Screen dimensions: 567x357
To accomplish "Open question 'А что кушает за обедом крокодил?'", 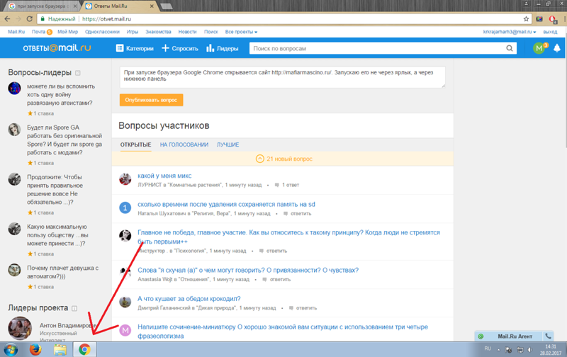I will pos(189,299).
